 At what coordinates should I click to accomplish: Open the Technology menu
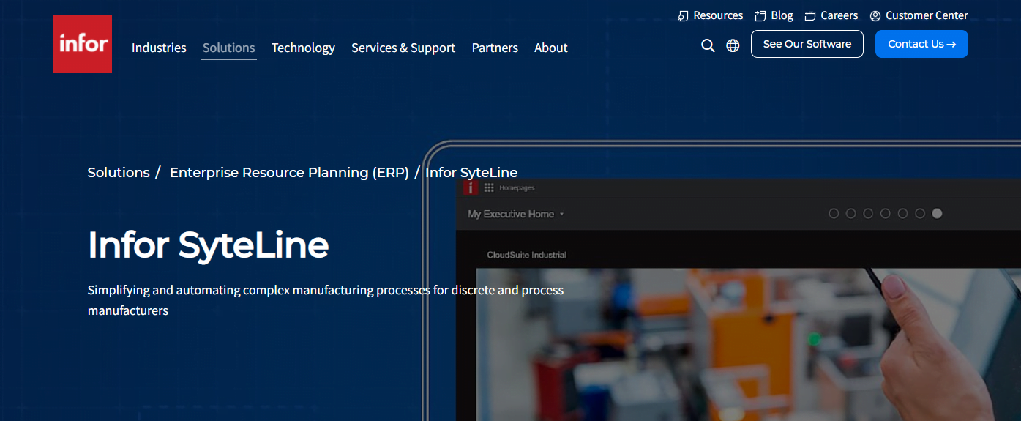coord(303,48)
